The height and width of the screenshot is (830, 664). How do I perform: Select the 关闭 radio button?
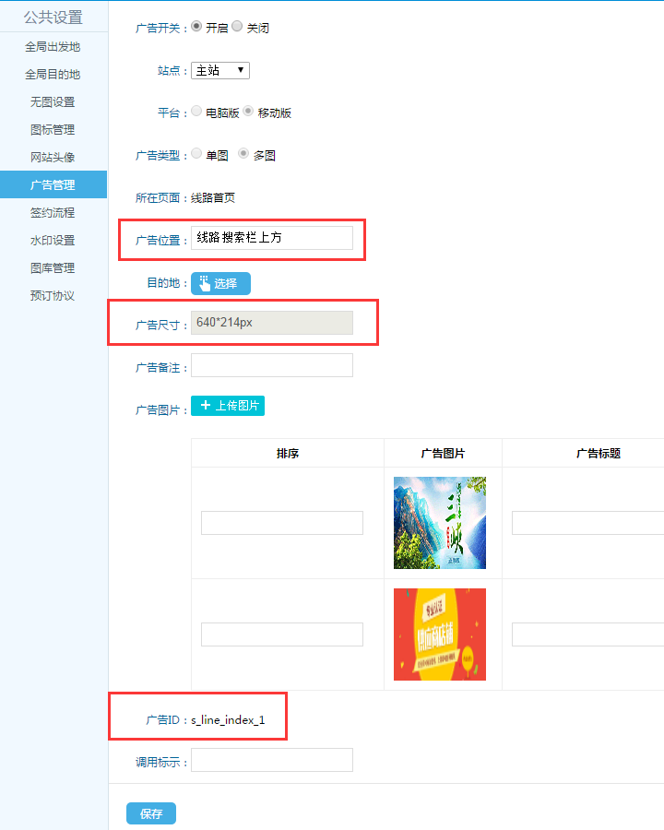coord(237,27)
